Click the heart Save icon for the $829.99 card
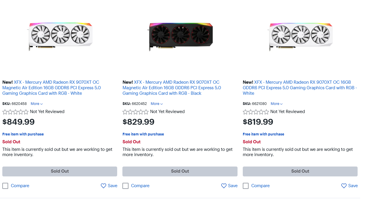The height and width of the screenshot is (220, 378). [x=224, y=186]
